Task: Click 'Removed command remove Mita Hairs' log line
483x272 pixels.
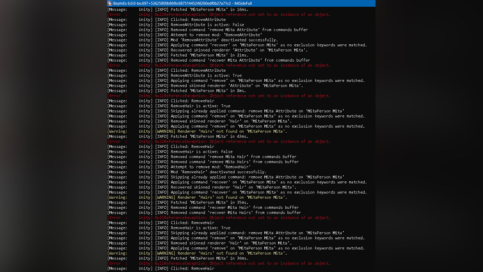Action: 235,162
